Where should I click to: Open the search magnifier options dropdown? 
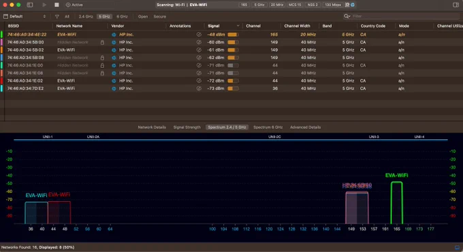tap(347, 16)
